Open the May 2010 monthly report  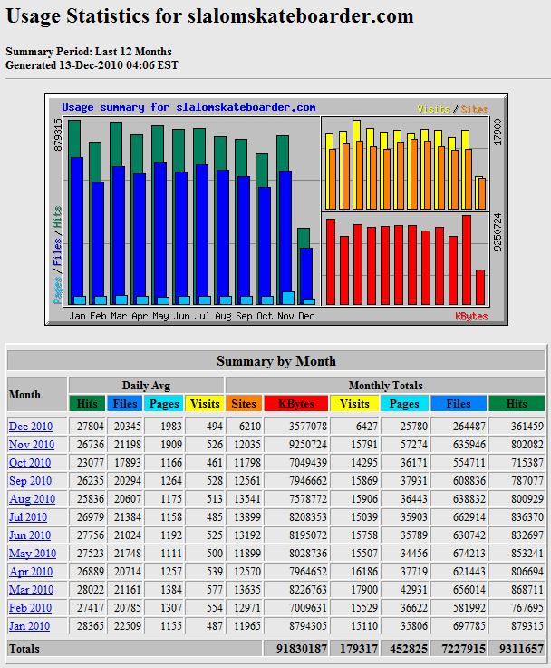[x=32, y=554]
